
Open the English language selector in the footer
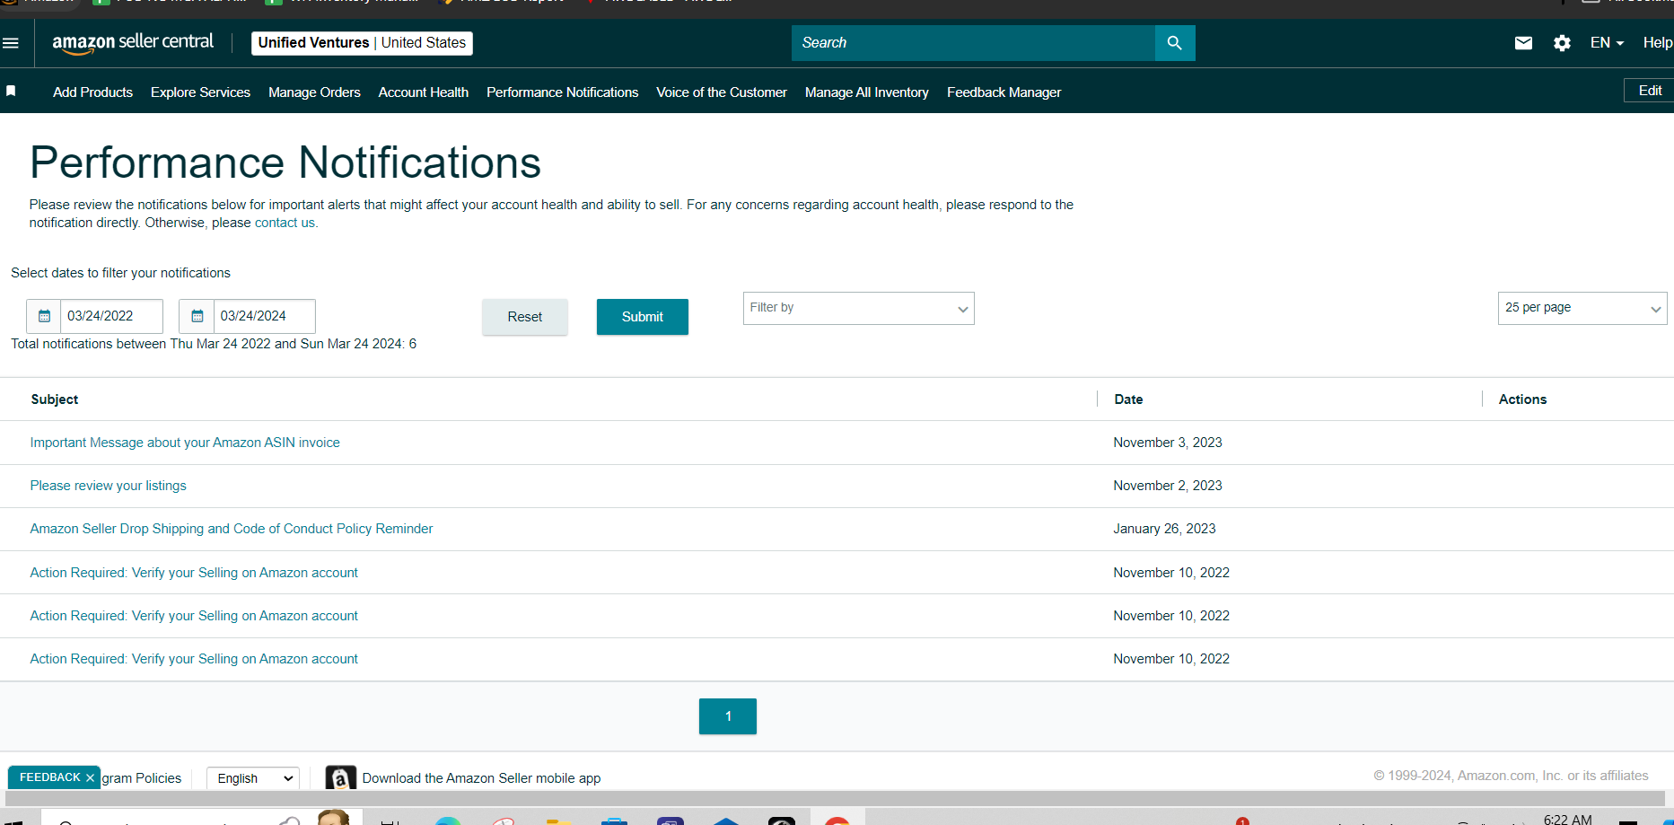tap(253, 778)
